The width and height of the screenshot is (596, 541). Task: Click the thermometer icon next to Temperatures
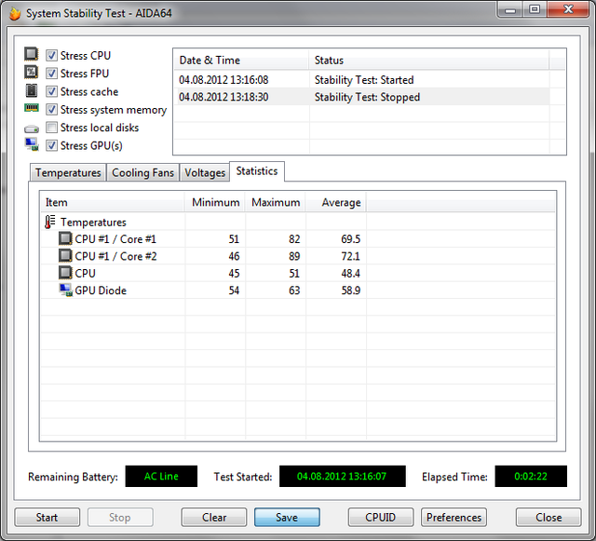pyautogui.click(x=49, y=222)
